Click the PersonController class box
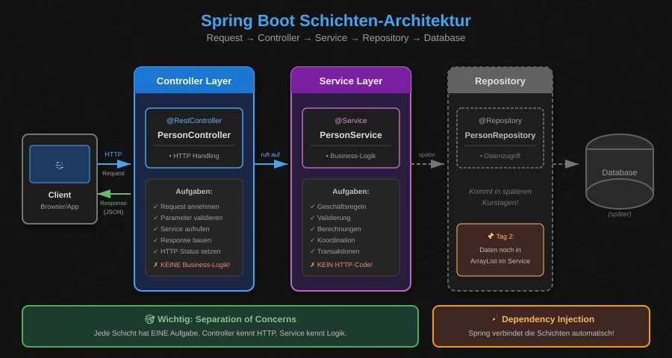 tap(194, 137)
